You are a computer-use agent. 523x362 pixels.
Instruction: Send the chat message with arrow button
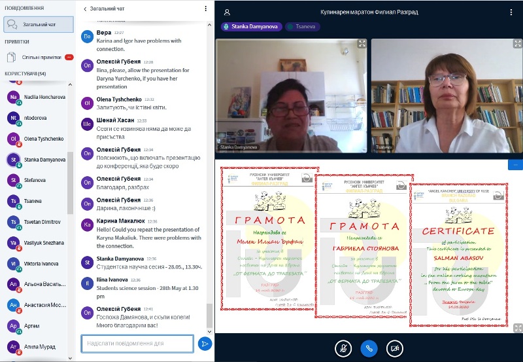(x=205, y=343)
